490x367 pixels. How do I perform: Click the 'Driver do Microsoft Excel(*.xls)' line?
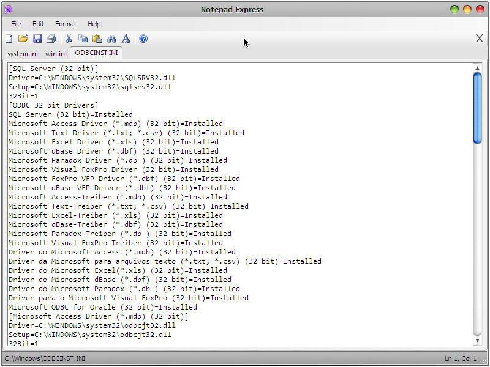[118, 270]
